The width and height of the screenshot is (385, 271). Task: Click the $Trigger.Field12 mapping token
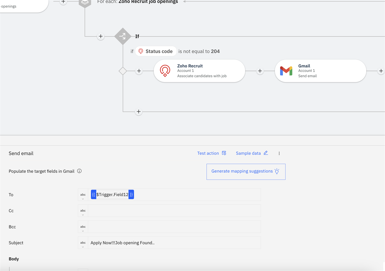tap(112, 195)
